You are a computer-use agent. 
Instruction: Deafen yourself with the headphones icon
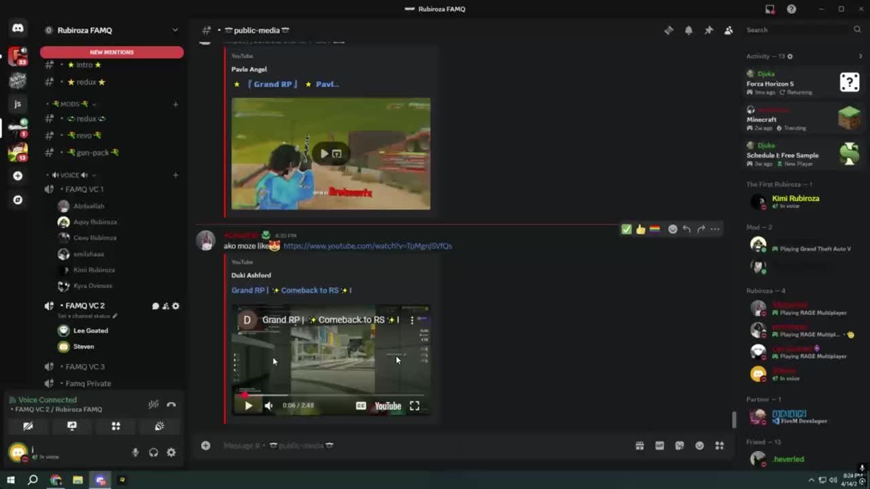pos(153,452)
